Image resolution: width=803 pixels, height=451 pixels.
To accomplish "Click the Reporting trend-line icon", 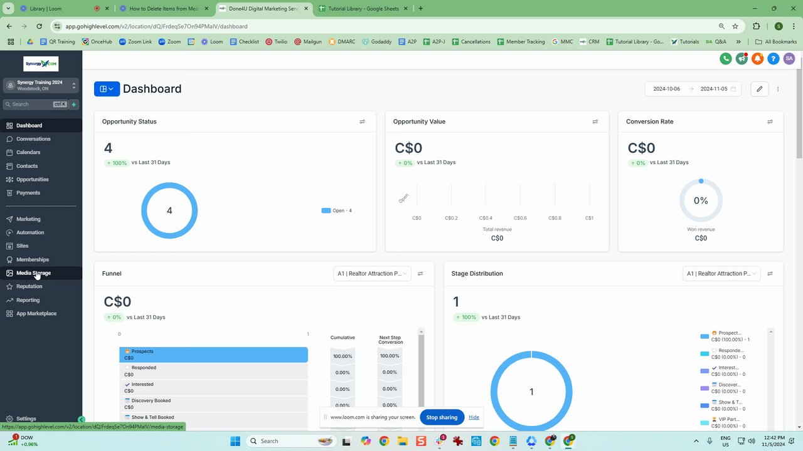I will (x=9, y=300).
